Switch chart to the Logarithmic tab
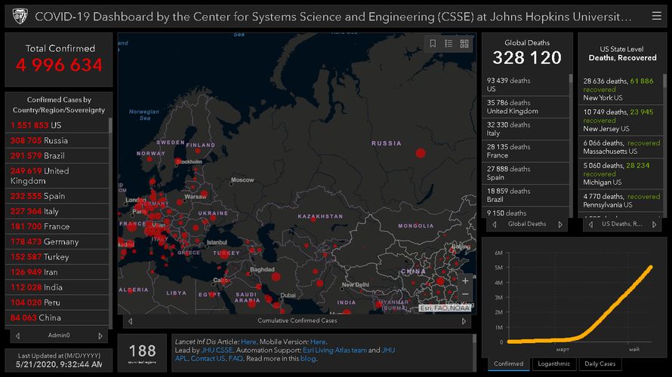 [x=553, y=363]
